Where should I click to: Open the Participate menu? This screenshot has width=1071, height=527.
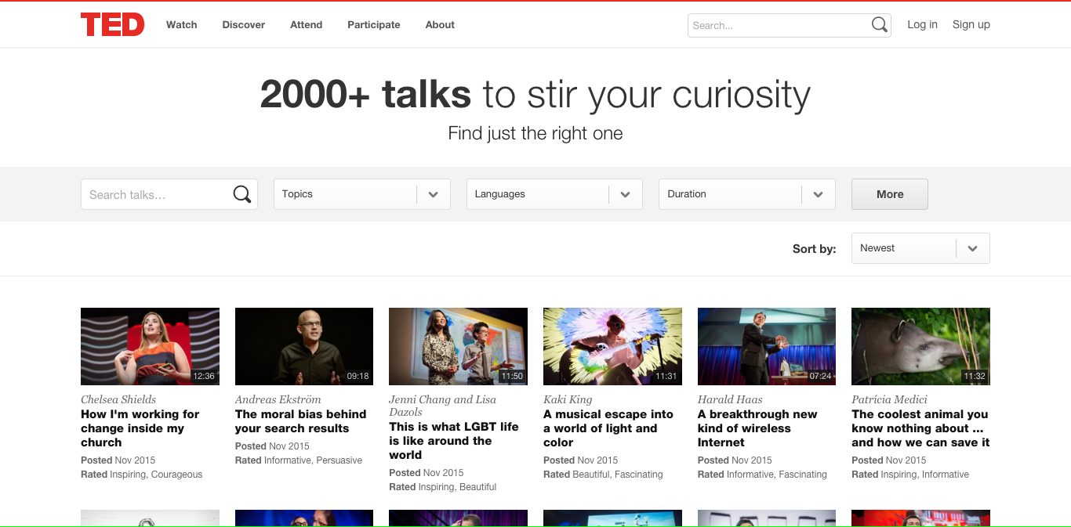374,25
